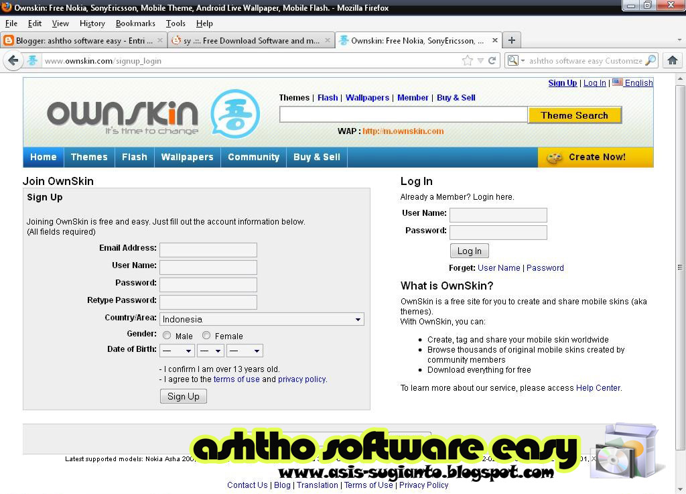Open a new browser tab with plus icon

coord(511,40)
